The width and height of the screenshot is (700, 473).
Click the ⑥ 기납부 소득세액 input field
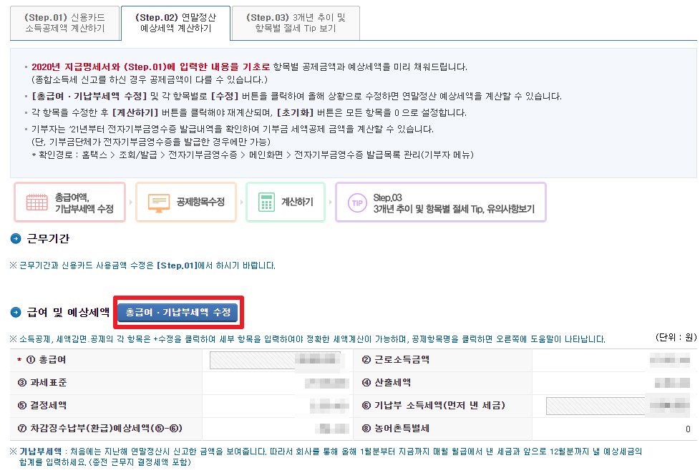[x=618, y=406]
